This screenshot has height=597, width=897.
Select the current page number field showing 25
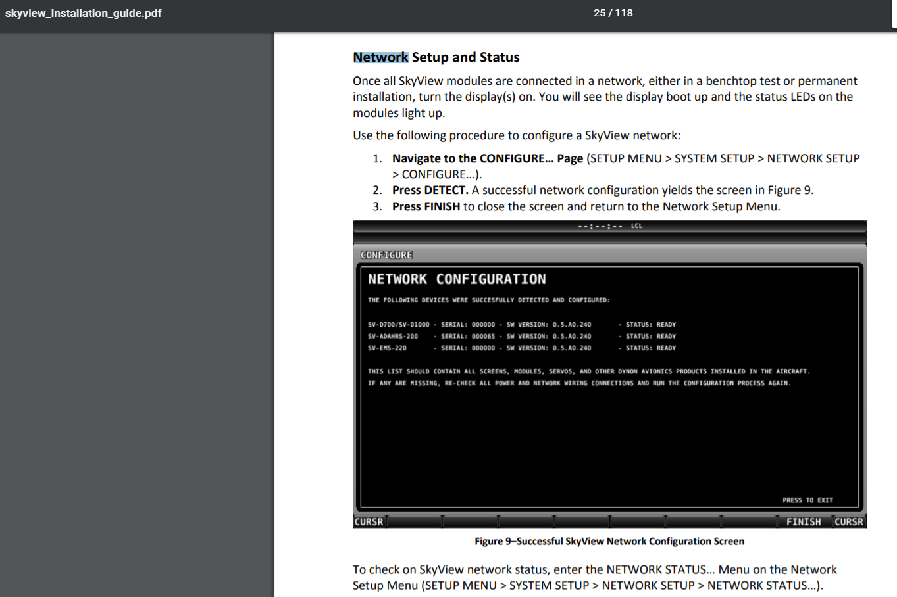[600, 13]
